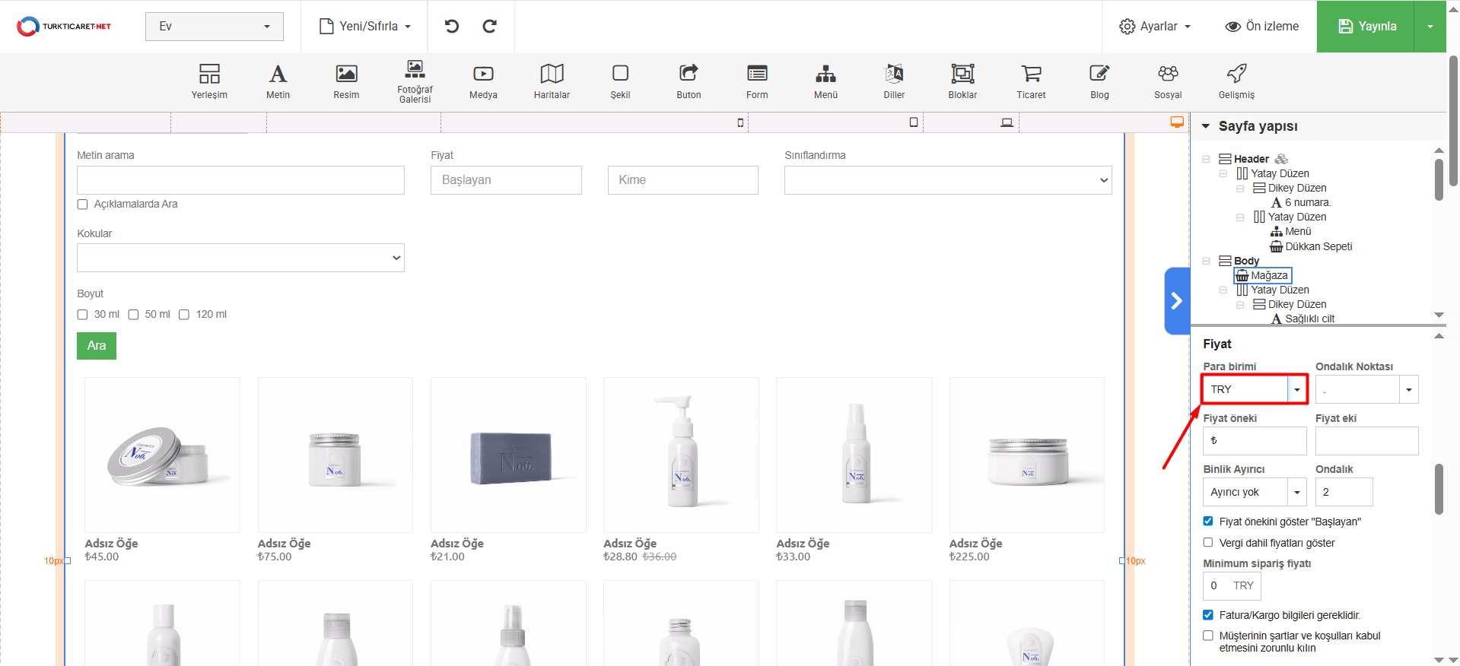1460x666 pixels.
Task: Open the Yeni/Sıfırla menu
Action: coord(365,27)
